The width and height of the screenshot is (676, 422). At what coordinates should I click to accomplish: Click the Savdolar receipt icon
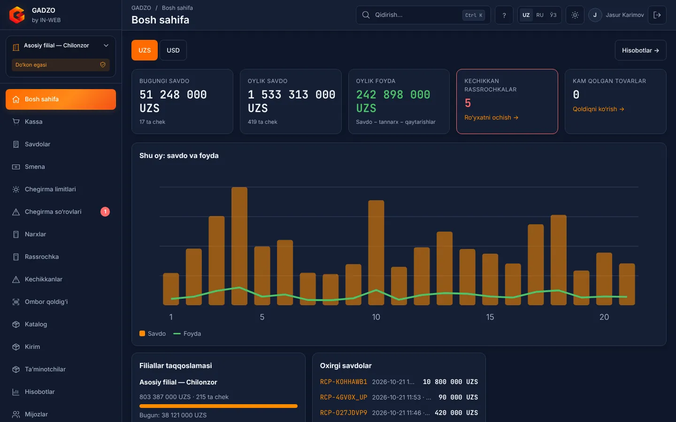coord(16,144)
